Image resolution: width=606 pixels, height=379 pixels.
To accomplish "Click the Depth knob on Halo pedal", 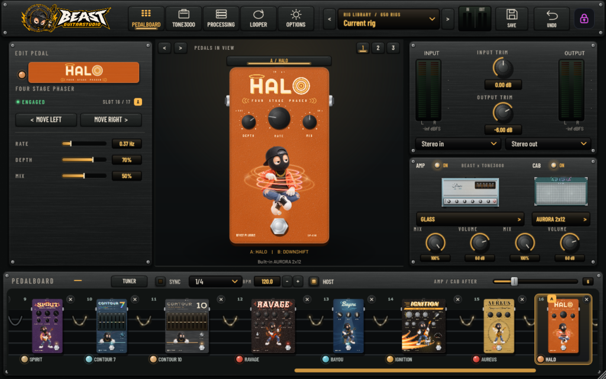I will coord(249,123).
